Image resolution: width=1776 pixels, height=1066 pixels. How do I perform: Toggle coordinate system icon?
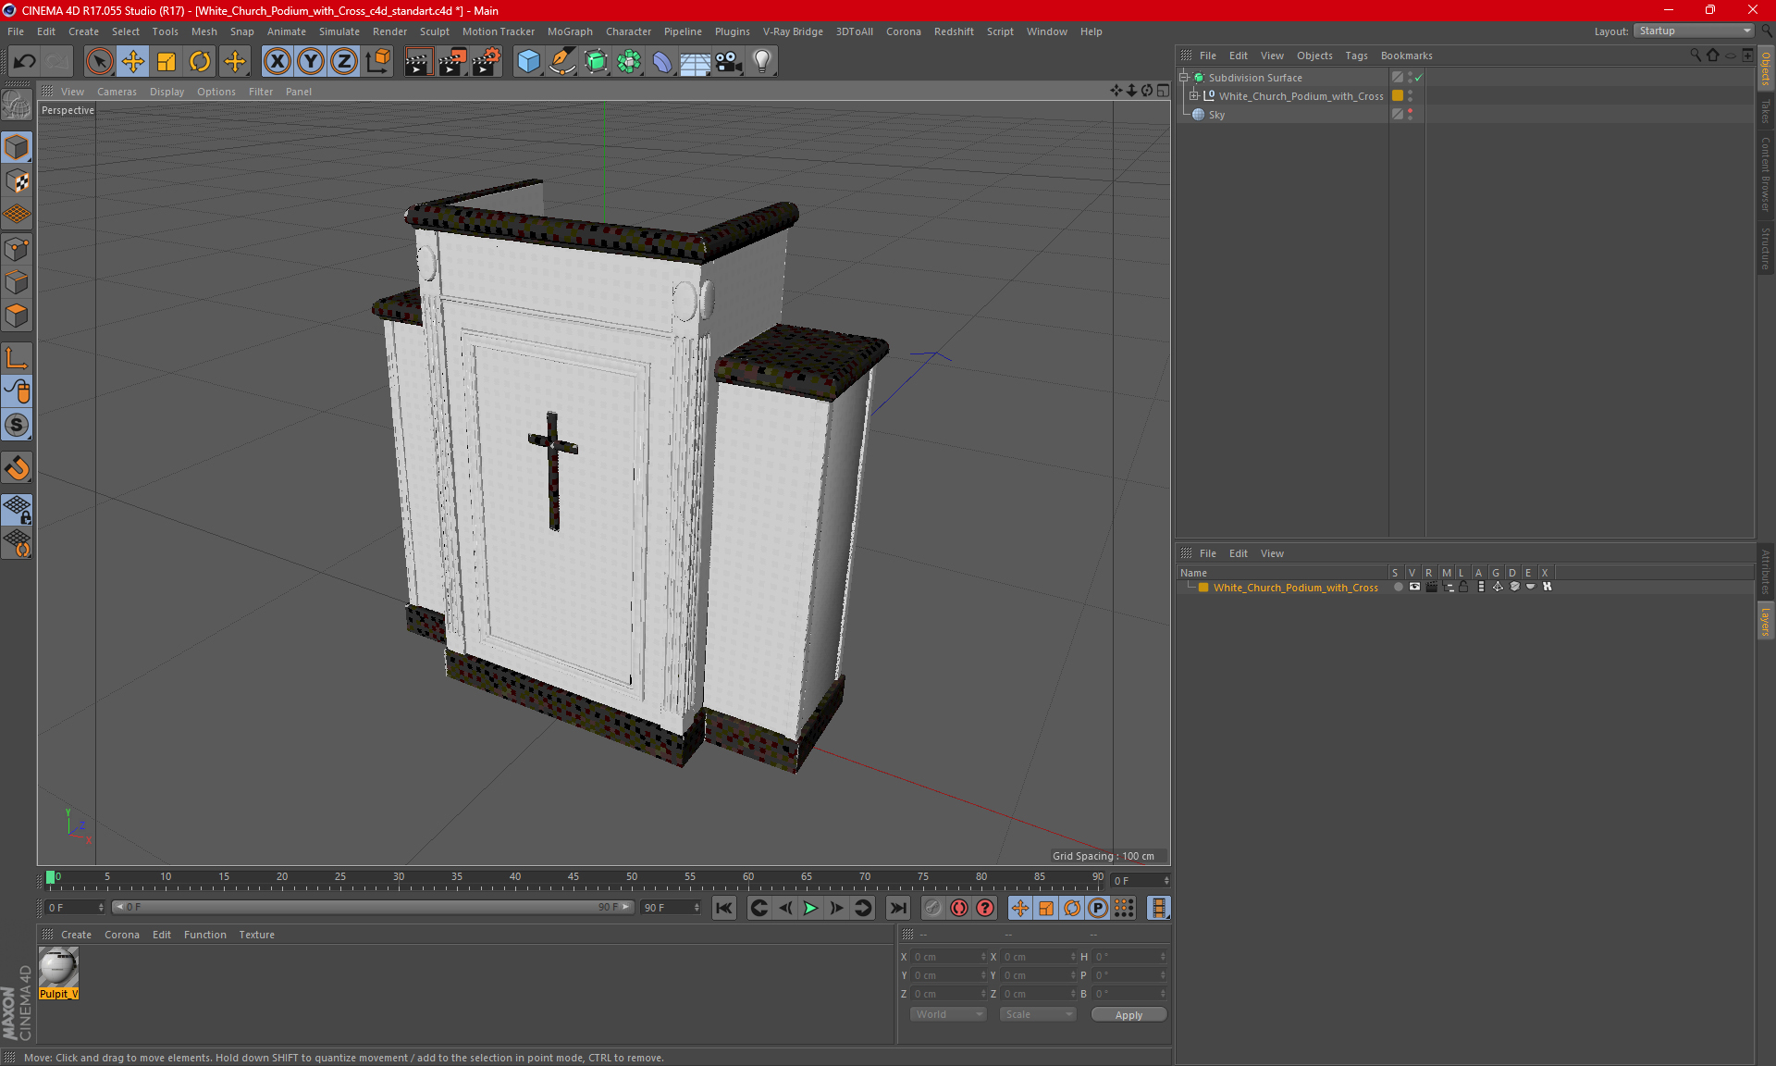[x=378, y=62]
